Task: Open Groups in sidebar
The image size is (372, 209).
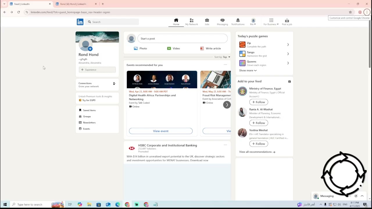Action: click(x=85, y=116)
